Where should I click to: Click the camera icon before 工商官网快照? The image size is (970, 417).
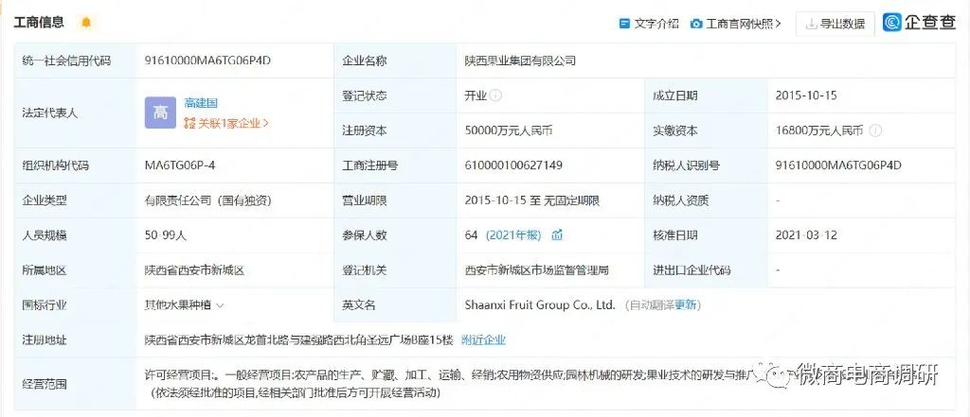click(696, 24)
